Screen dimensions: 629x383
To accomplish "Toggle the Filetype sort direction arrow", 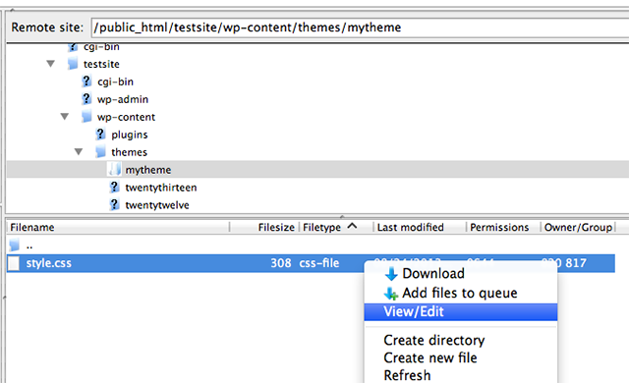I will (x=352, y=226).
